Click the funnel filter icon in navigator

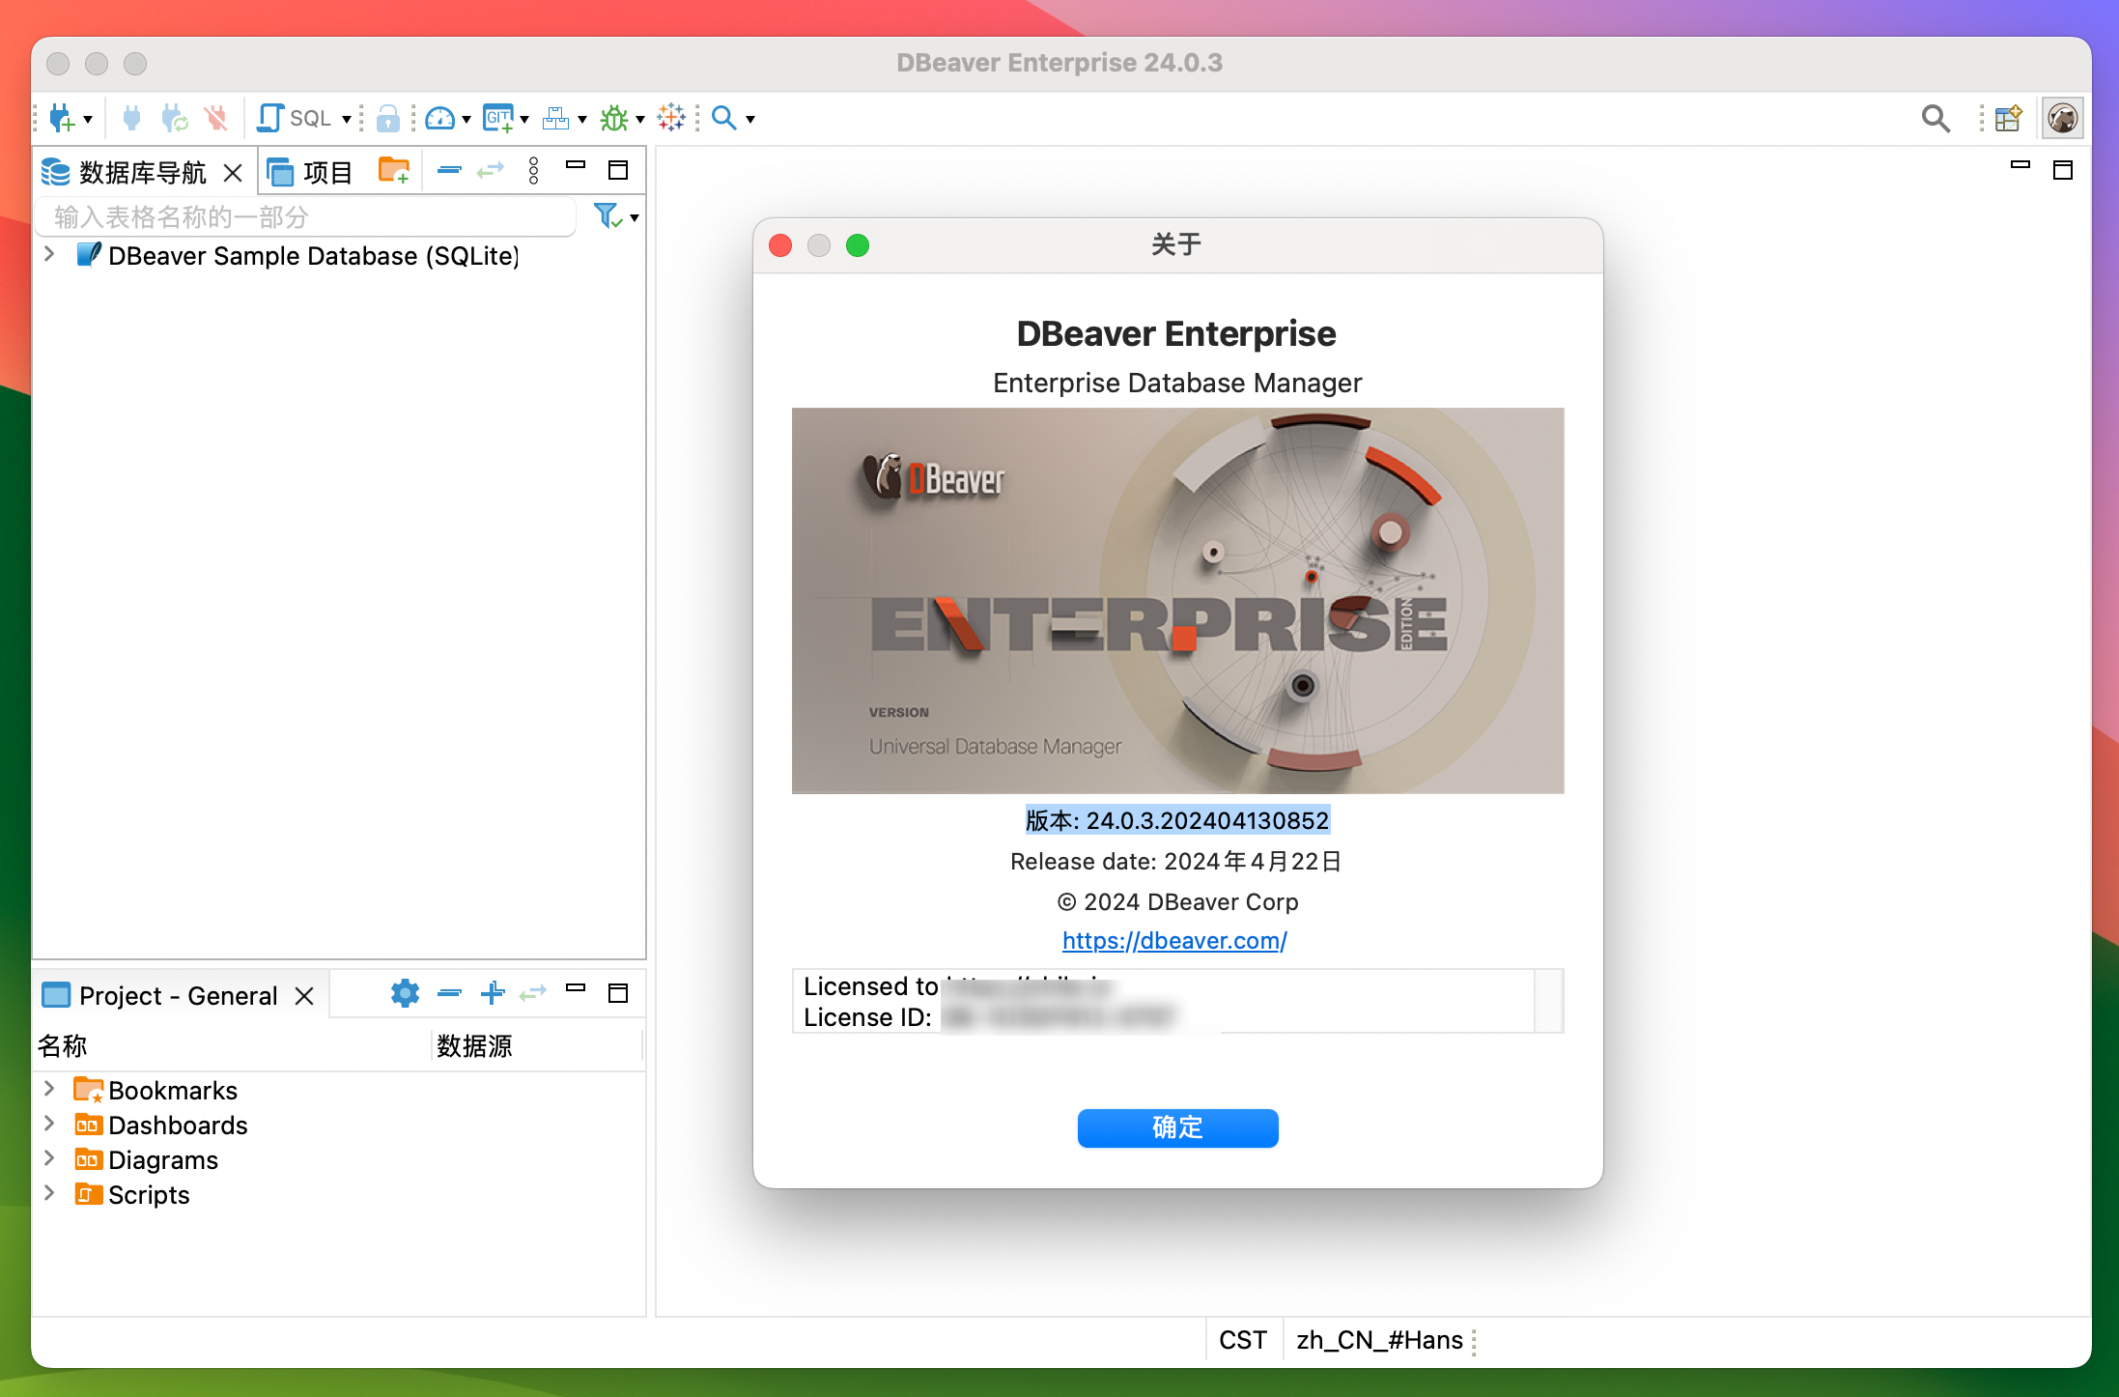pos(607,215)
